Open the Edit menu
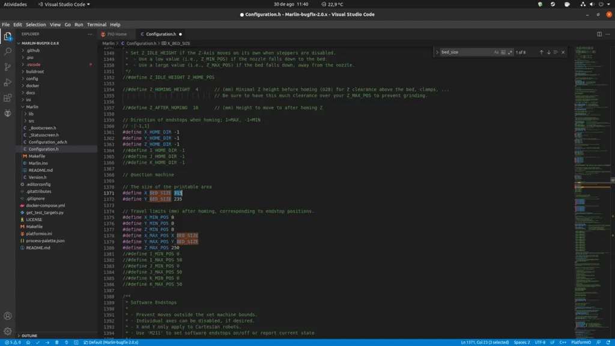Viewport: 615px width, 346px height. 17,24
